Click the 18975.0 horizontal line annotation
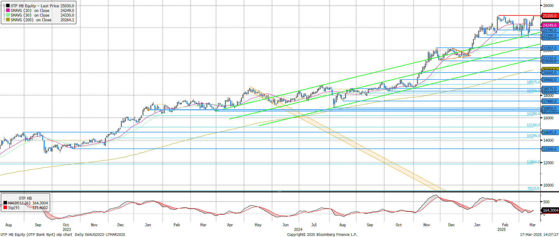This screenshot has height=237, width=559. coord(533,82)
